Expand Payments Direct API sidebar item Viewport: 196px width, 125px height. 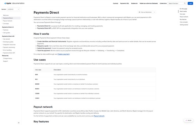pos(9,53)
